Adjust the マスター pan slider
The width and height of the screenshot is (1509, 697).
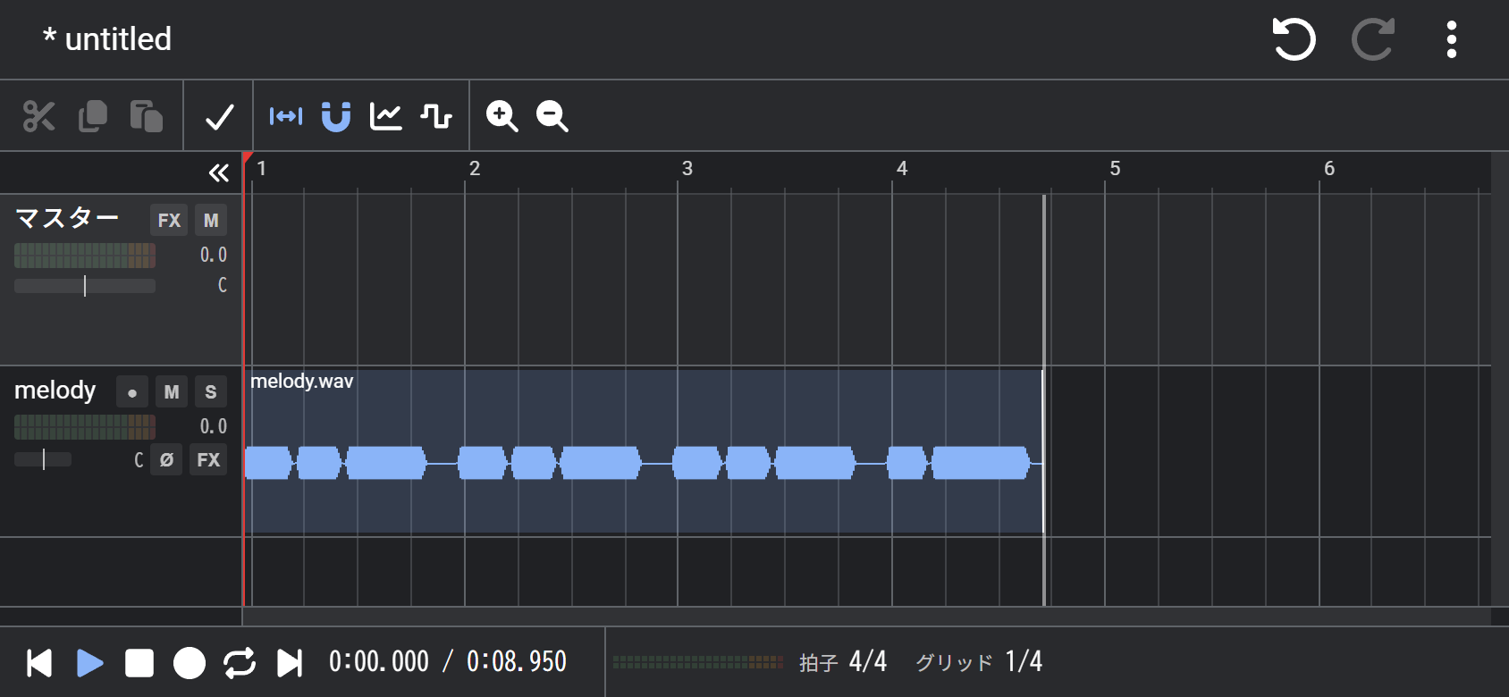click(85, 286)
